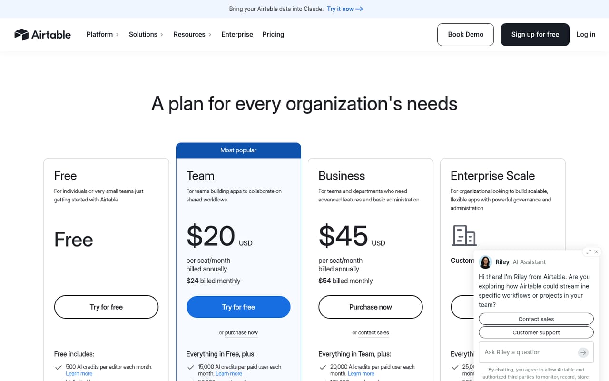
Task: Expand the Resources menu
Action: tap(192, 34)
